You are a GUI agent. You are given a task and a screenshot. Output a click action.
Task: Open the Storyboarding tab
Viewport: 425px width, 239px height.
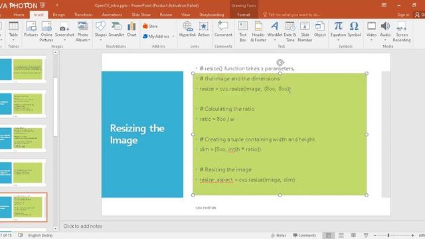(x=212, y=15)
